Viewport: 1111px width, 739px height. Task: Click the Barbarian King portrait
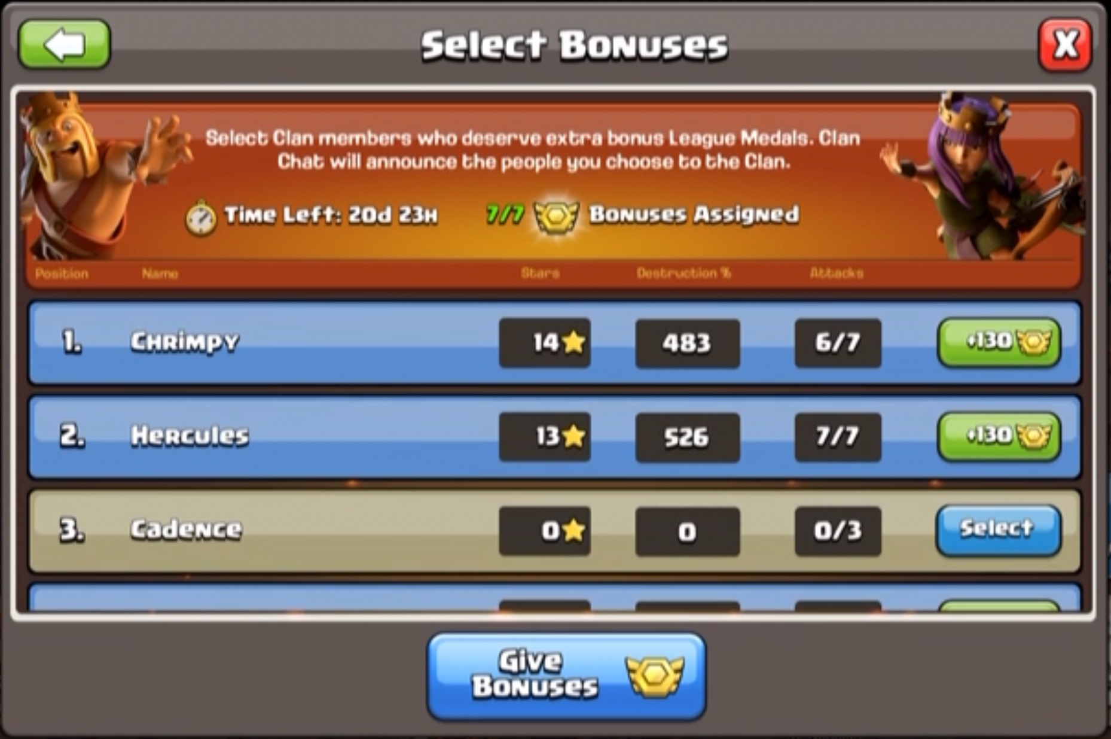[96, 174]
